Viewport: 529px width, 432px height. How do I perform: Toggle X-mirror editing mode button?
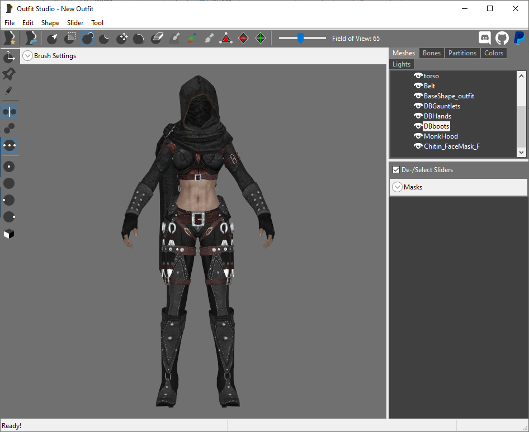[x=9, y=112]
